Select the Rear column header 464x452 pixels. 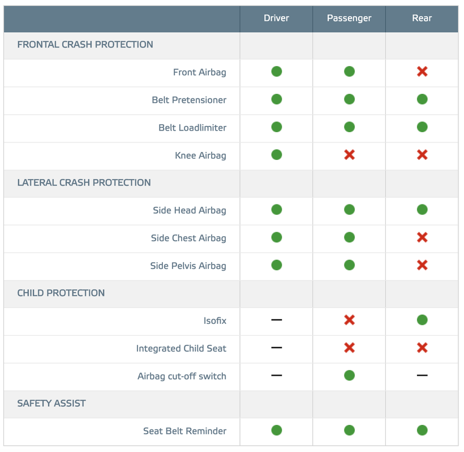(422, 18)
